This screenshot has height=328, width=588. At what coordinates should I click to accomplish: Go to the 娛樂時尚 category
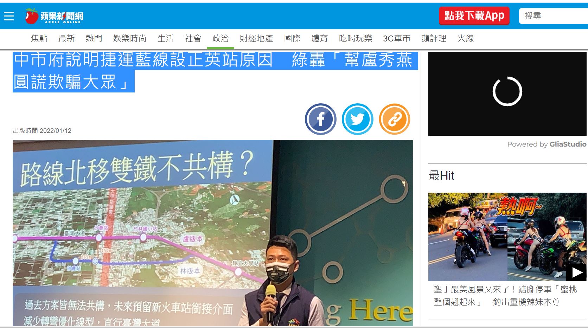[x=130, y=38]
